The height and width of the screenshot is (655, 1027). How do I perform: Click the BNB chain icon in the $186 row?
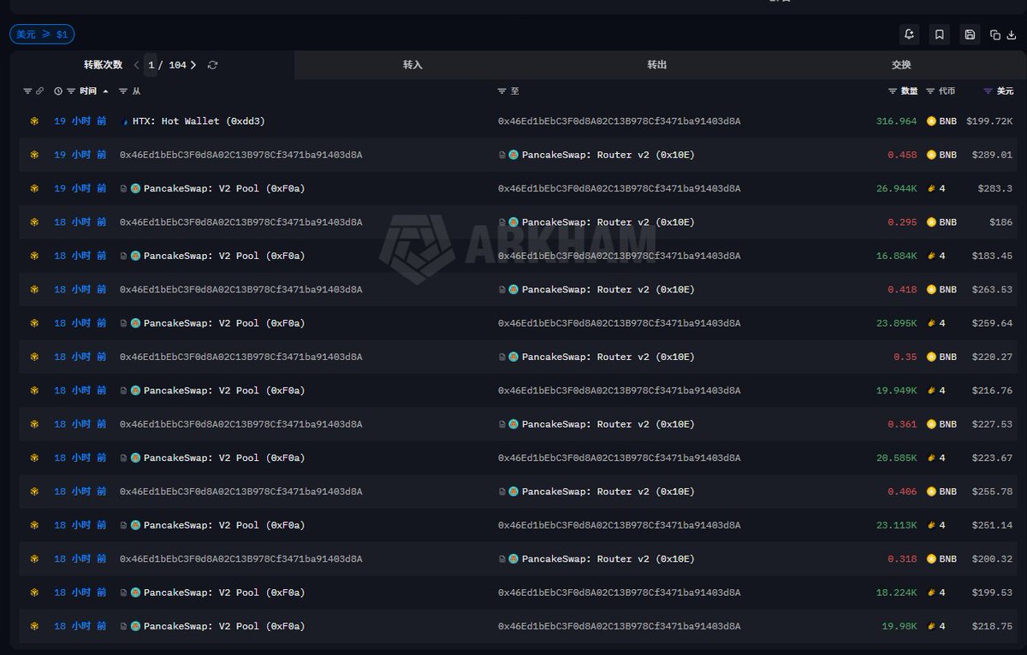click(x=34, y=222)
